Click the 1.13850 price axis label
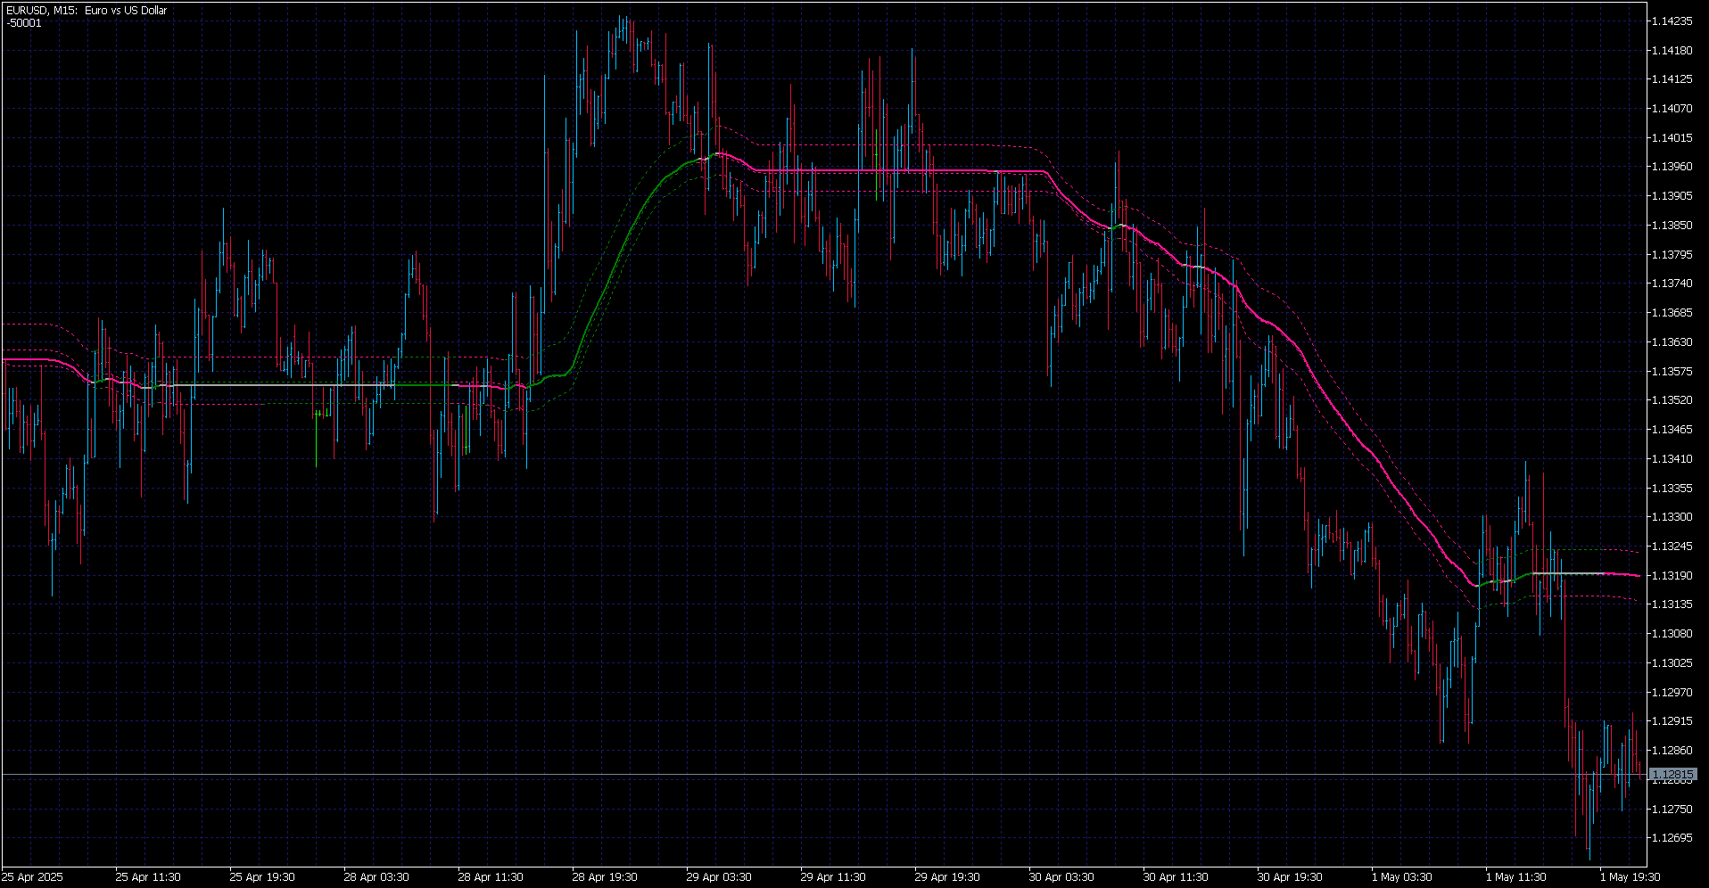1709x888 pixels. tap(1672, 226)
